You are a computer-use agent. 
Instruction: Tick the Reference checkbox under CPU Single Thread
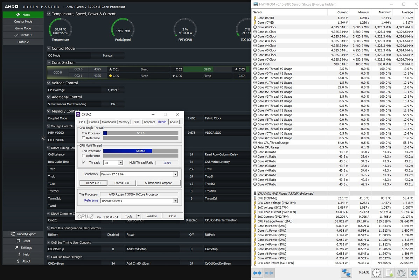click(x=83, y=138)
